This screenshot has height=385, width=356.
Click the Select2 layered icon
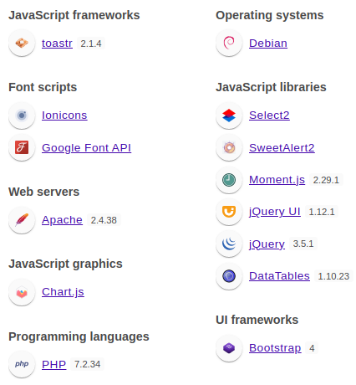[x=229, y=115]
